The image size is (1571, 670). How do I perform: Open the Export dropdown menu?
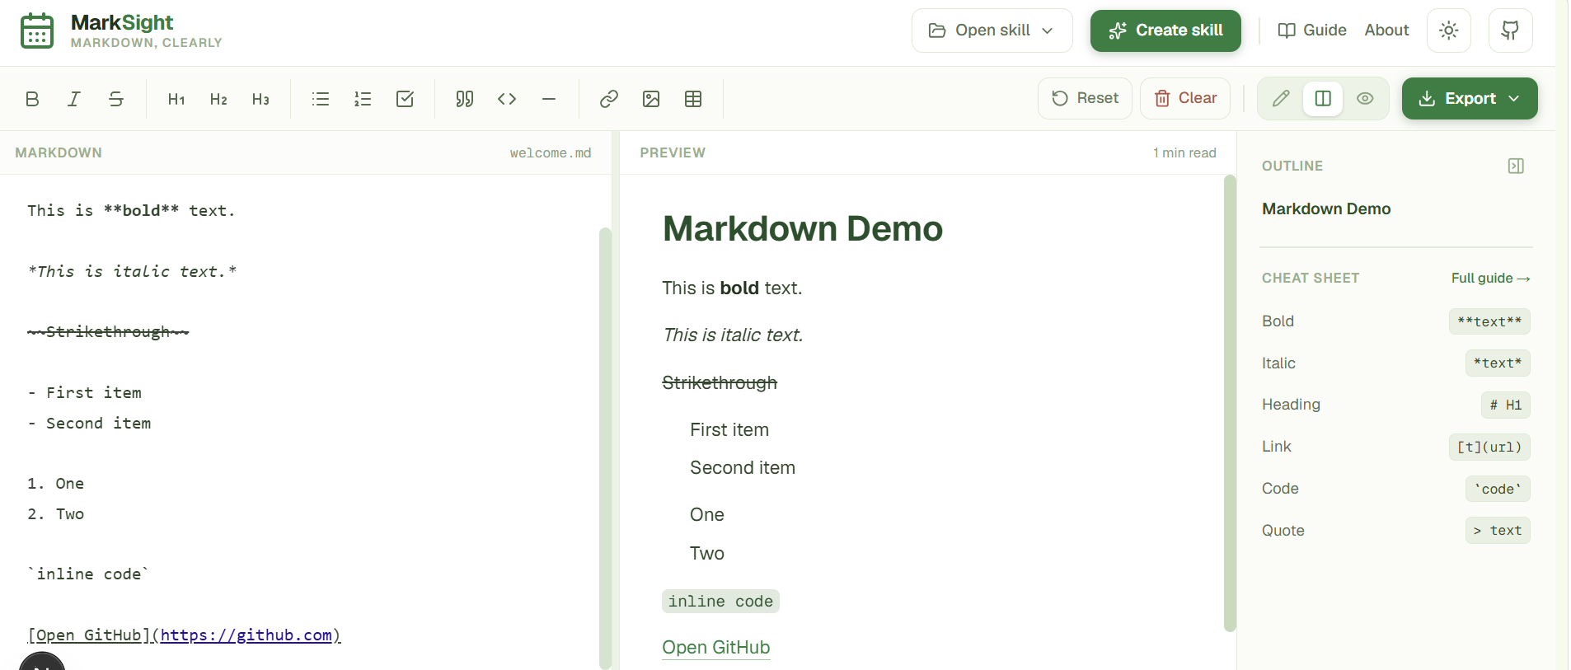tap(1470, 99)
